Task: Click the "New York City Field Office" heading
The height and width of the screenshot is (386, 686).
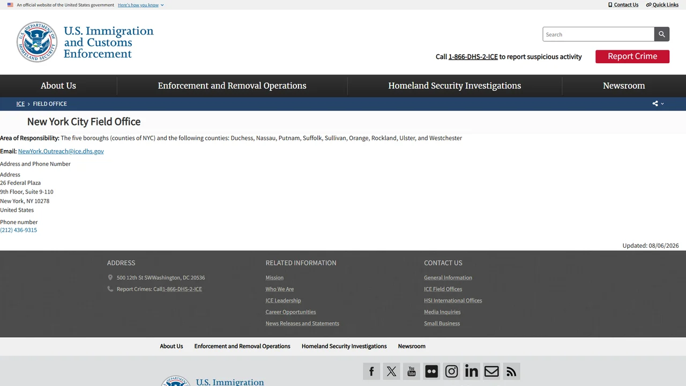Action: pyautogui.click(x=84, y=122)
